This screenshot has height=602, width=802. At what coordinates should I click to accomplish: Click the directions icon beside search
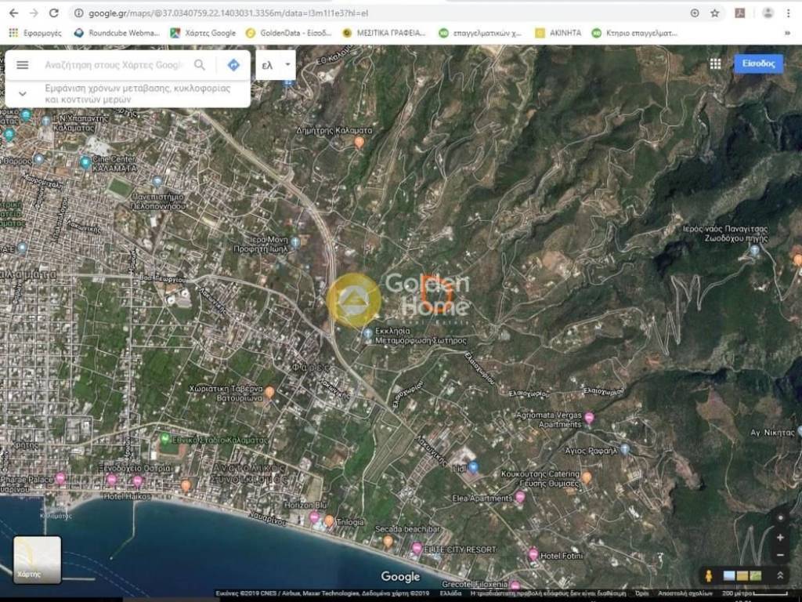click(x=233, y=64)
